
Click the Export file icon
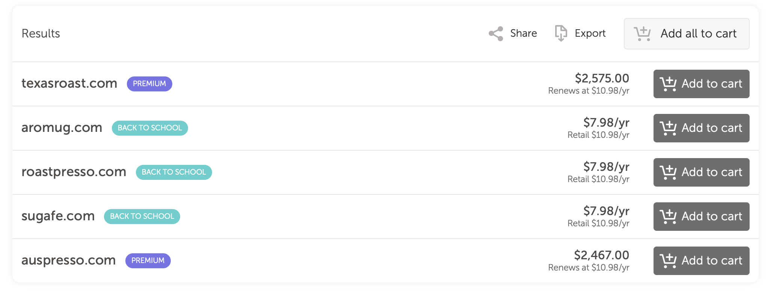561,33
